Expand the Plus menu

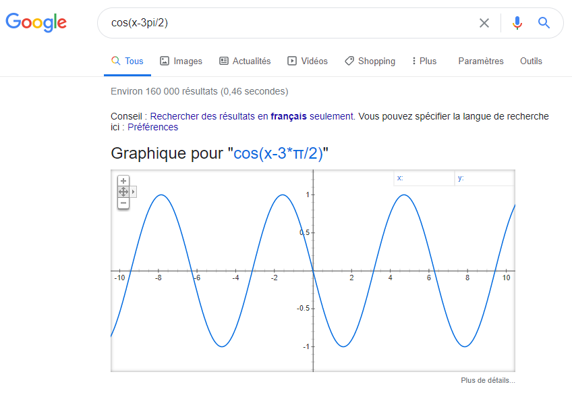click(424, 61)
